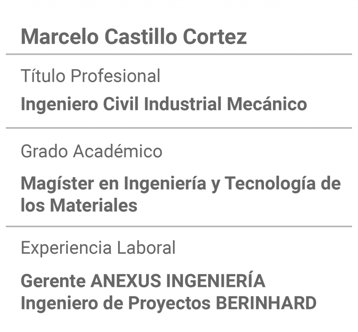
Task: Click Ingeniero Civil Industrial Mecánico text
Action: (x=164, y=104)
